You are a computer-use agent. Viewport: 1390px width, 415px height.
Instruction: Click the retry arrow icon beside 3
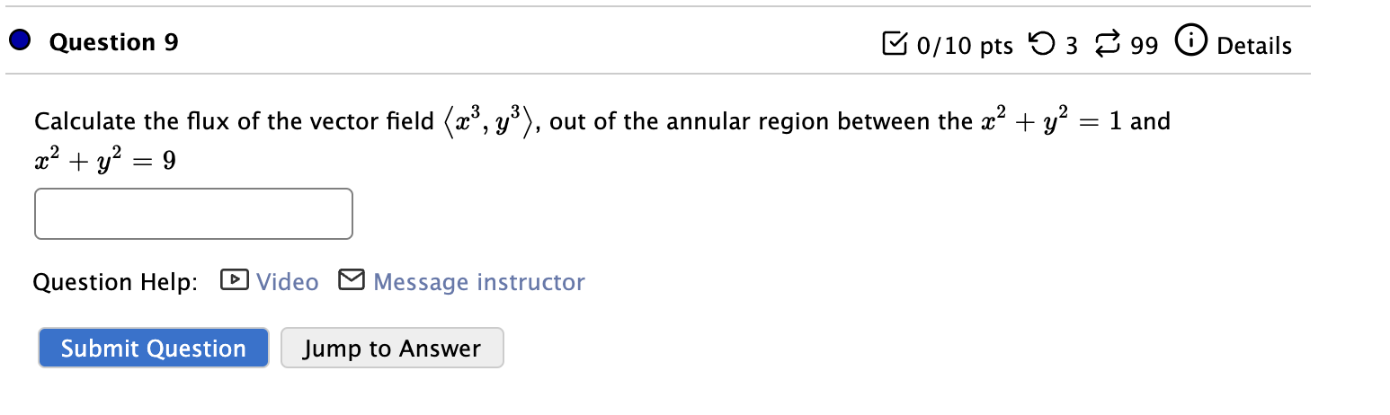pyautogui.click(x=1042, y=44)
